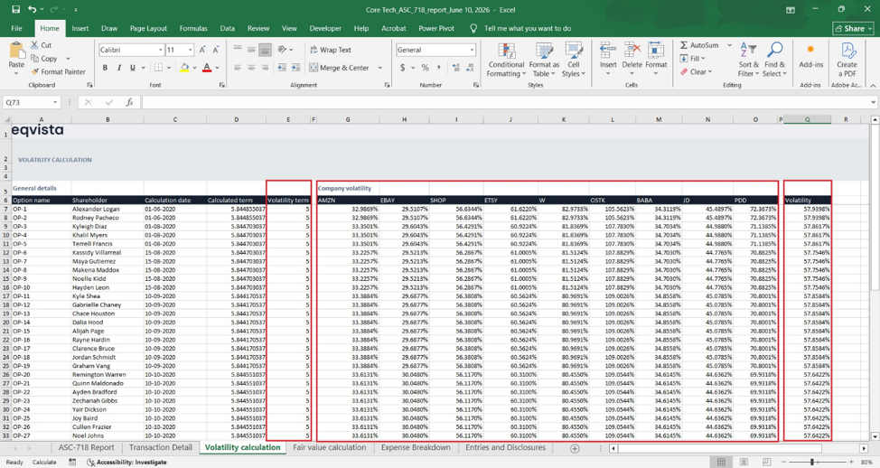Open Cell Styles gallery
The height and width of the screenshot is (468, 880).
pos(574,60)
